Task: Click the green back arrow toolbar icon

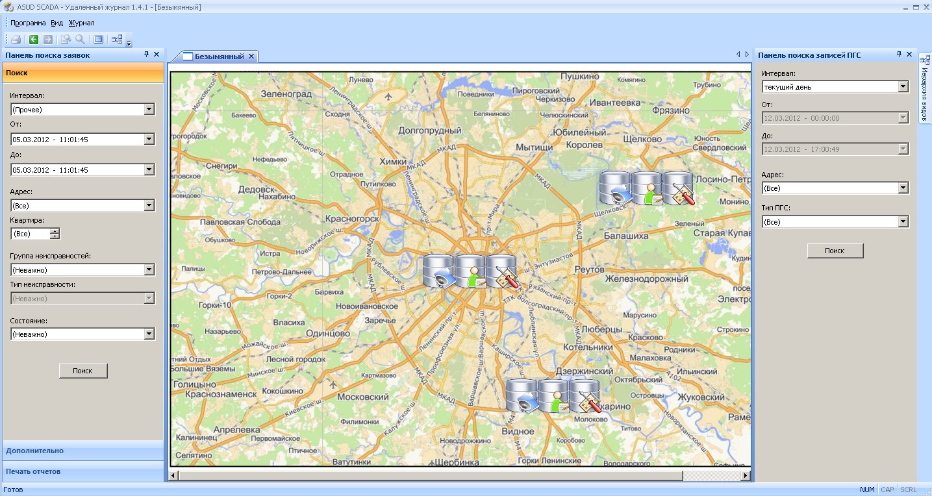Action: click(34, 40)
